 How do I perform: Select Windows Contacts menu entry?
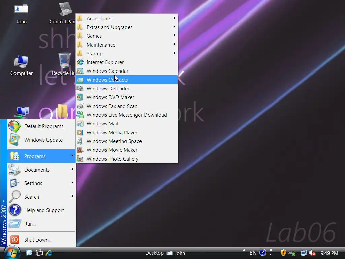(127, 80)
